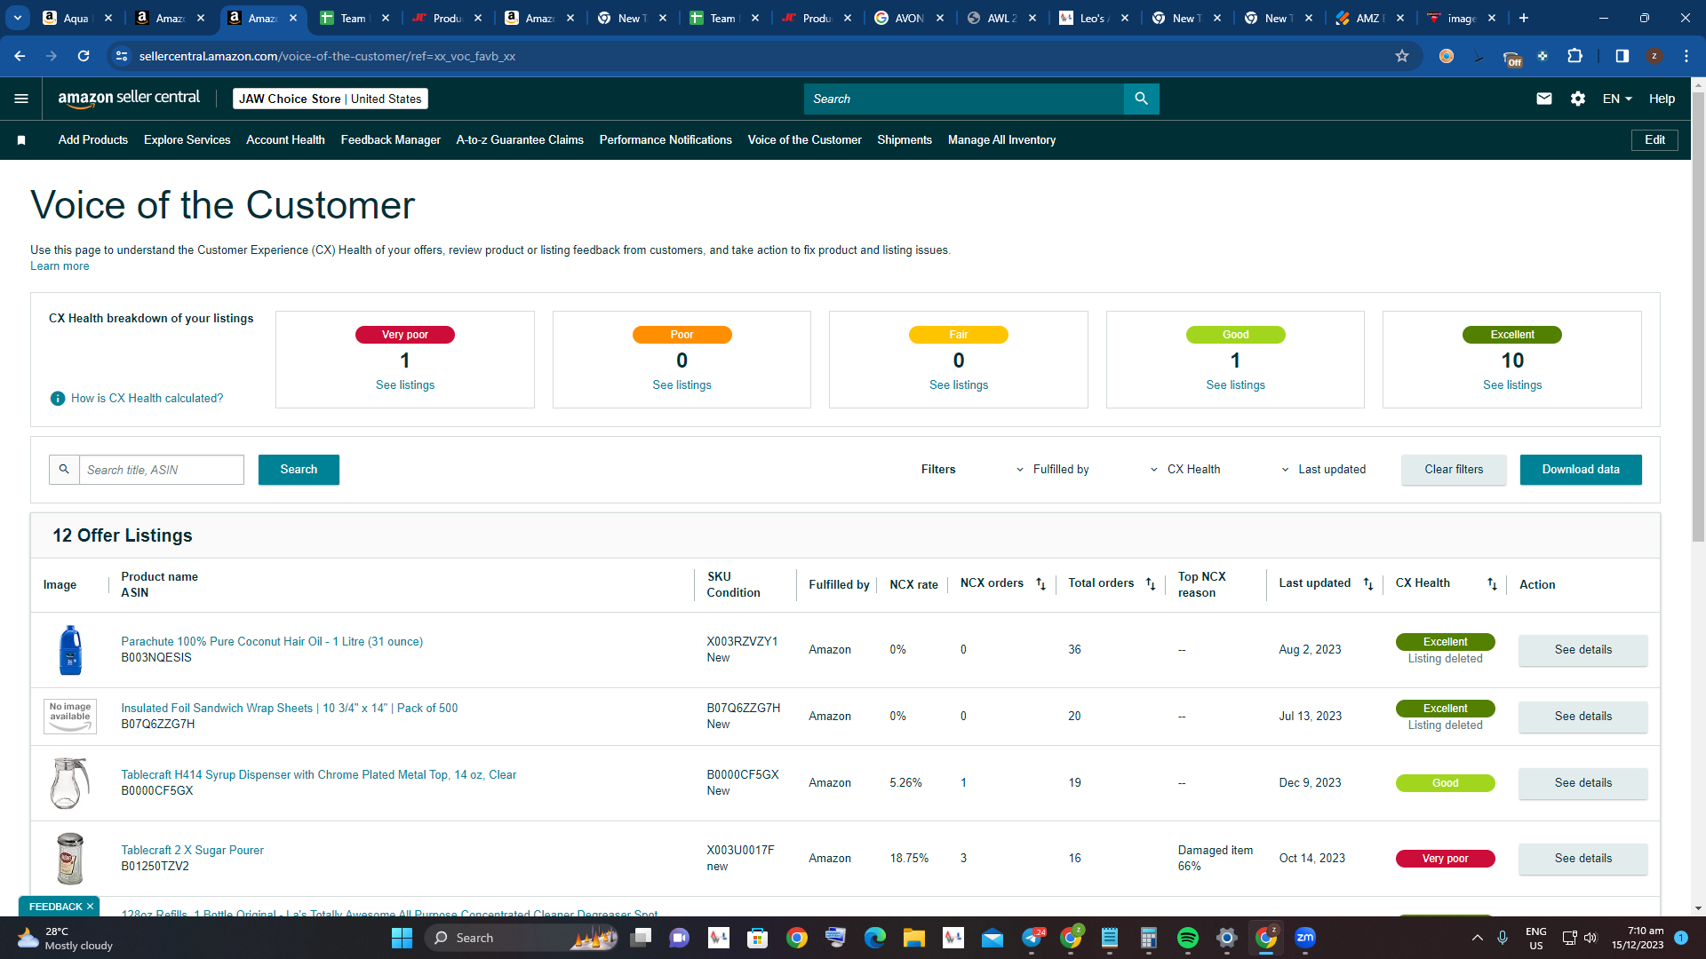Open Insulated Foil Sandwich Wrap Sheets link
The image size is (1706, 959).
[x=290, y=709]
